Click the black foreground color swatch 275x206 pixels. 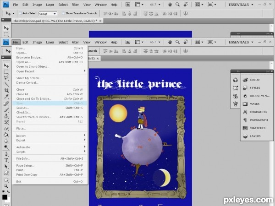click(x=5, y=197)
